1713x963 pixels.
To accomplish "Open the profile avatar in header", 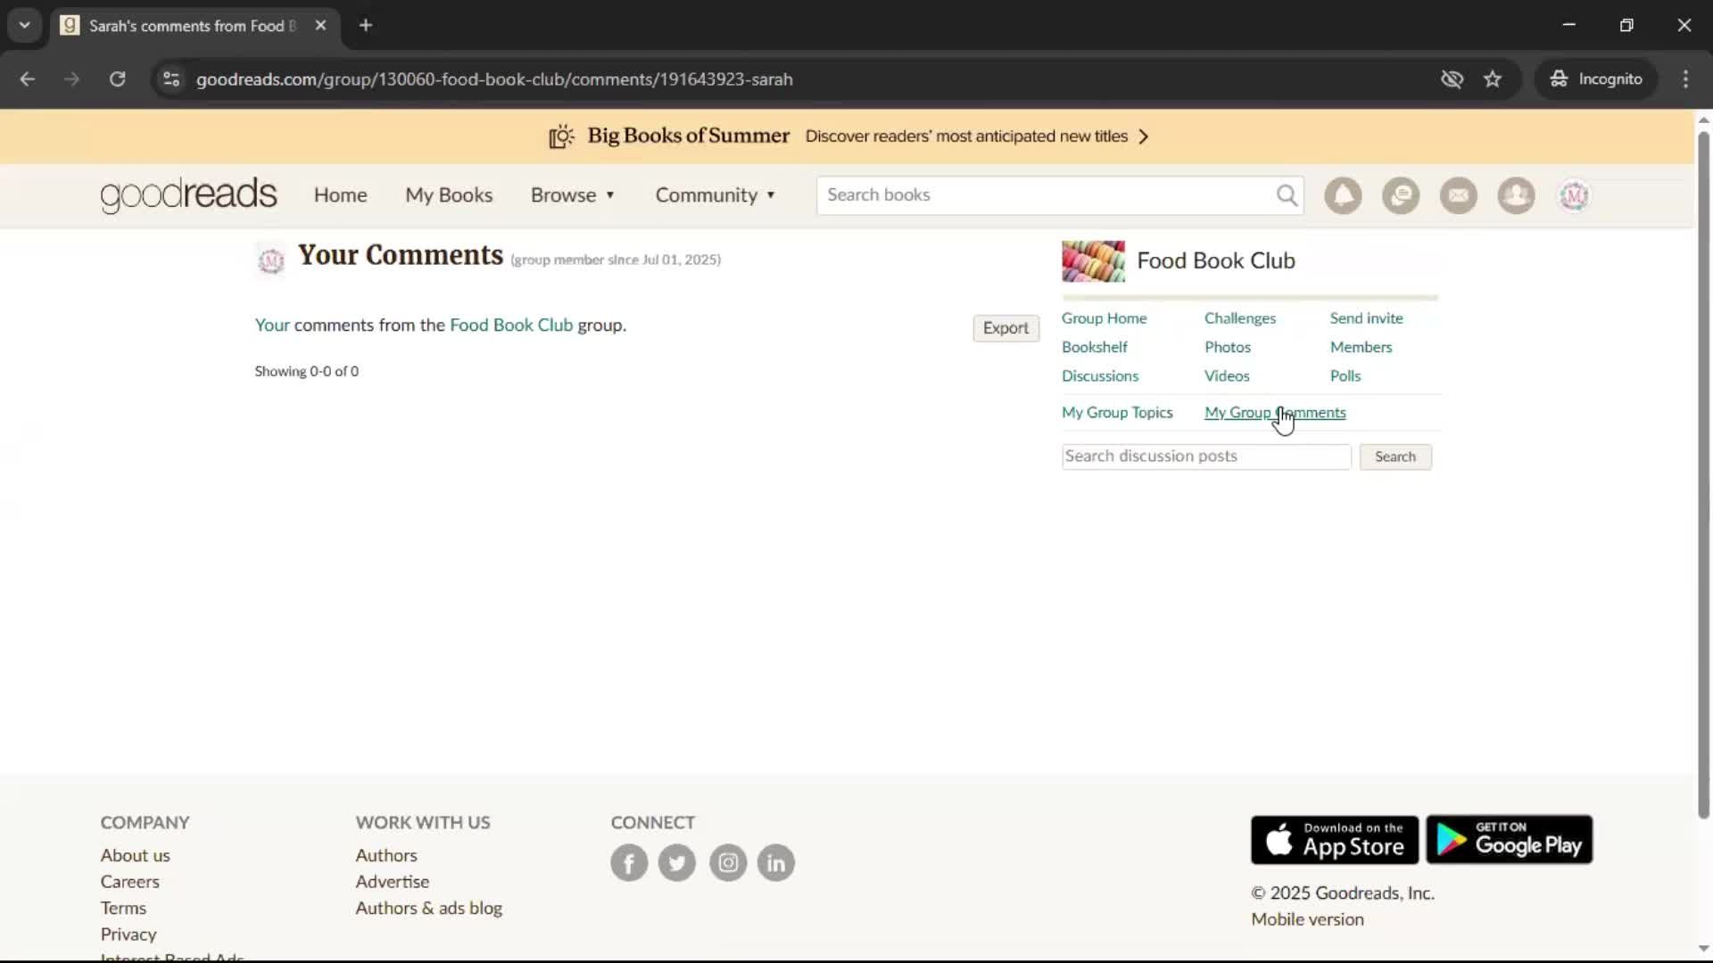I will (x=1574, y=195).
